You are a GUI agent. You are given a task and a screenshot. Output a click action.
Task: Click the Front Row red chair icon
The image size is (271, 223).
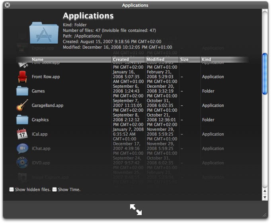[x=22, y=77]
